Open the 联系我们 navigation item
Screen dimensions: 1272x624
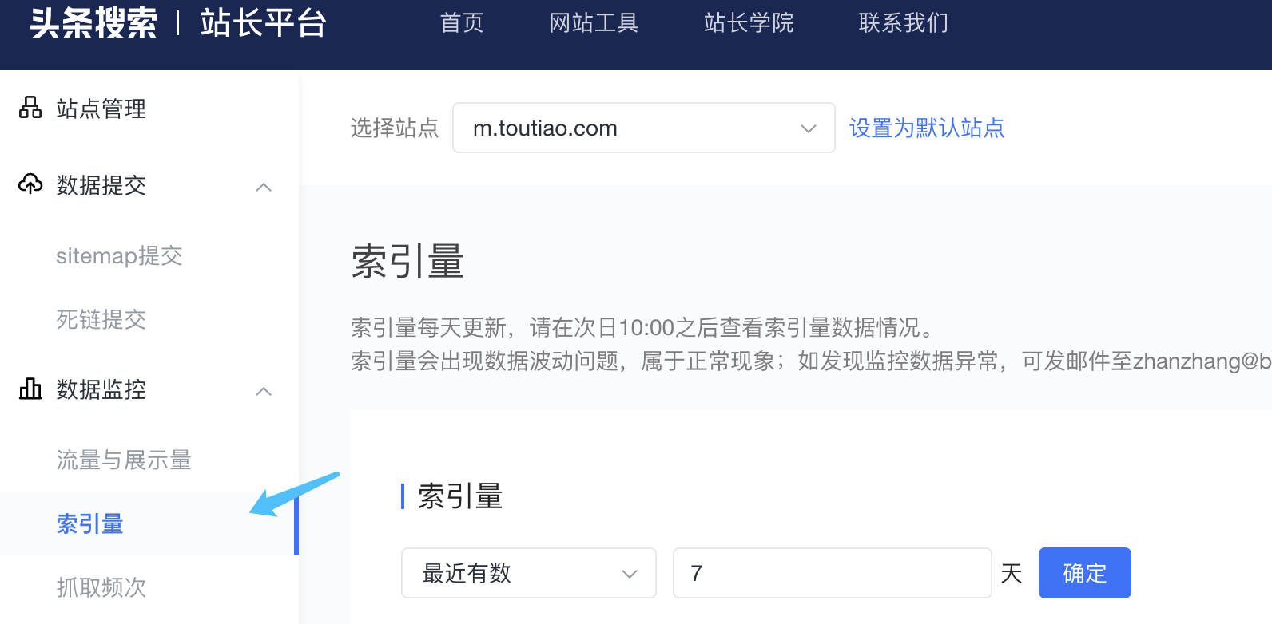904,23
